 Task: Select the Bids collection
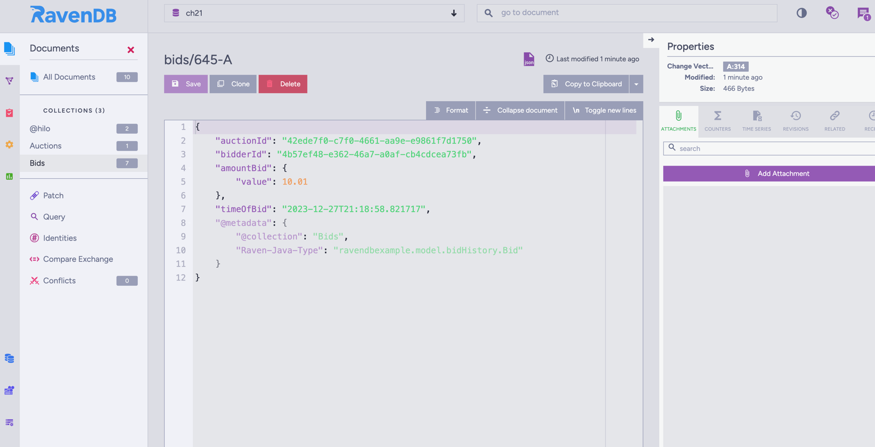[84, 163]
